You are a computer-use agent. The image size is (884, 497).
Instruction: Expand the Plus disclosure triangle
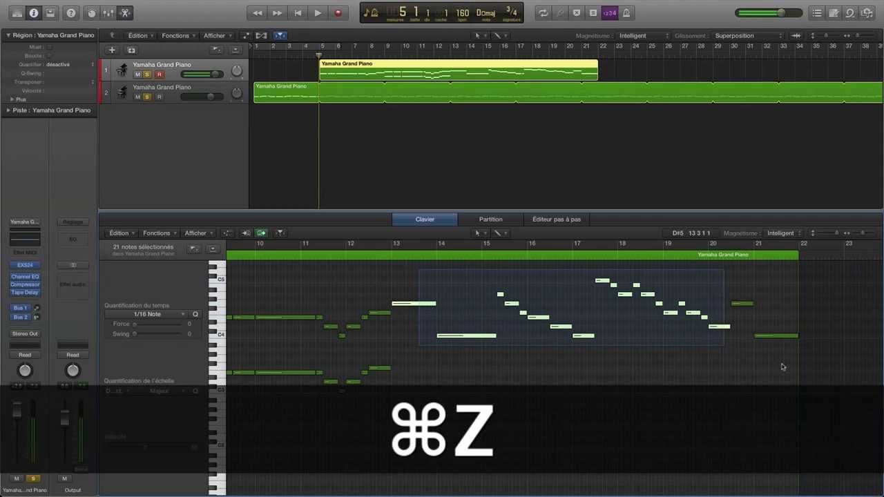click(12, 99)
